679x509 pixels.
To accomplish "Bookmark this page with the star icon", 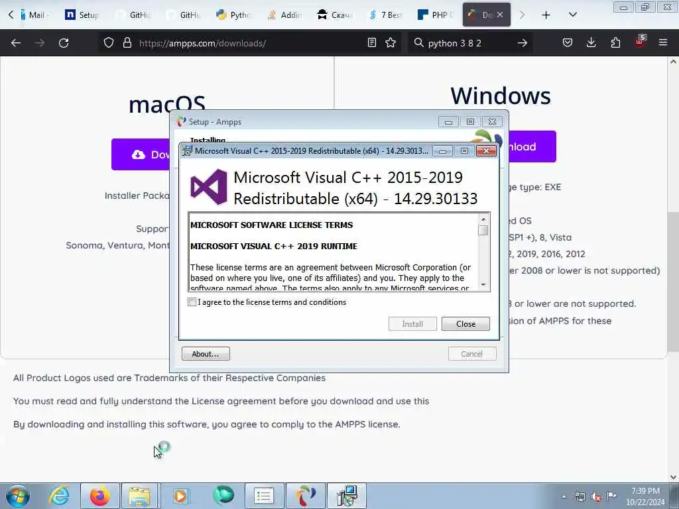I will point(391,42).
